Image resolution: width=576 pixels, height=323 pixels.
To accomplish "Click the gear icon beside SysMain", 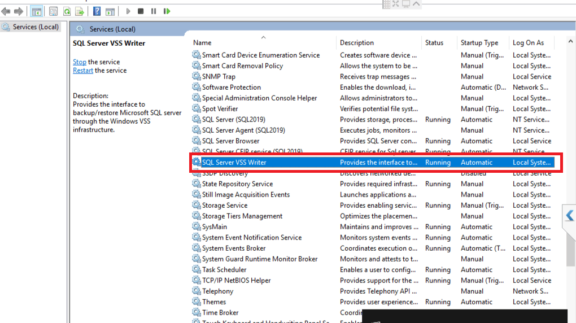I will 196,226.
